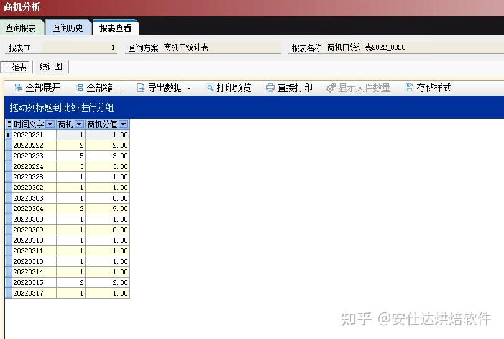
Task: Open the 商机分值 column filter dropdown
Action: tap(124, 124)
